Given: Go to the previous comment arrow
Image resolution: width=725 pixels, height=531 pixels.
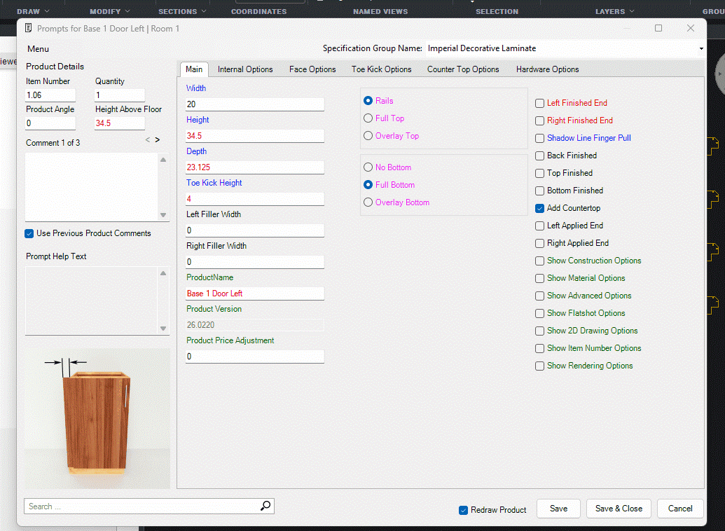Looking at the screenshot, I should [148, 140].
